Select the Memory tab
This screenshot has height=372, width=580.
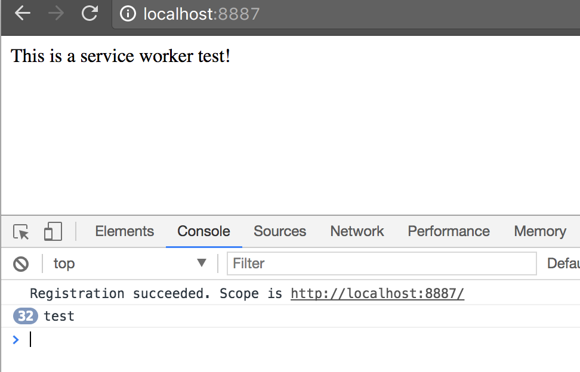coord(540,232)
